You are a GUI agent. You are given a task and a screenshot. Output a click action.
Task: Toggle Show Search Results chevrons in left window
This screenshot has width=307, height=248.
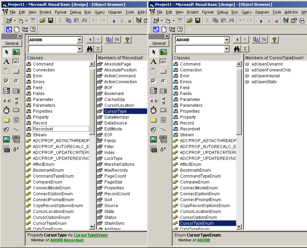(x=98, y=49)
